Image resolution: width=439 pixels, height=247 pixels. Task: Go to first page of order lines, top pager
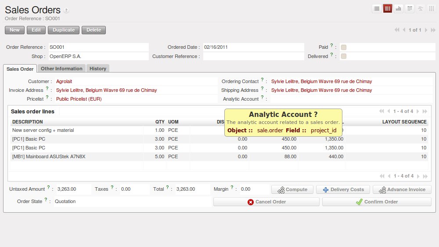(381, 111)
